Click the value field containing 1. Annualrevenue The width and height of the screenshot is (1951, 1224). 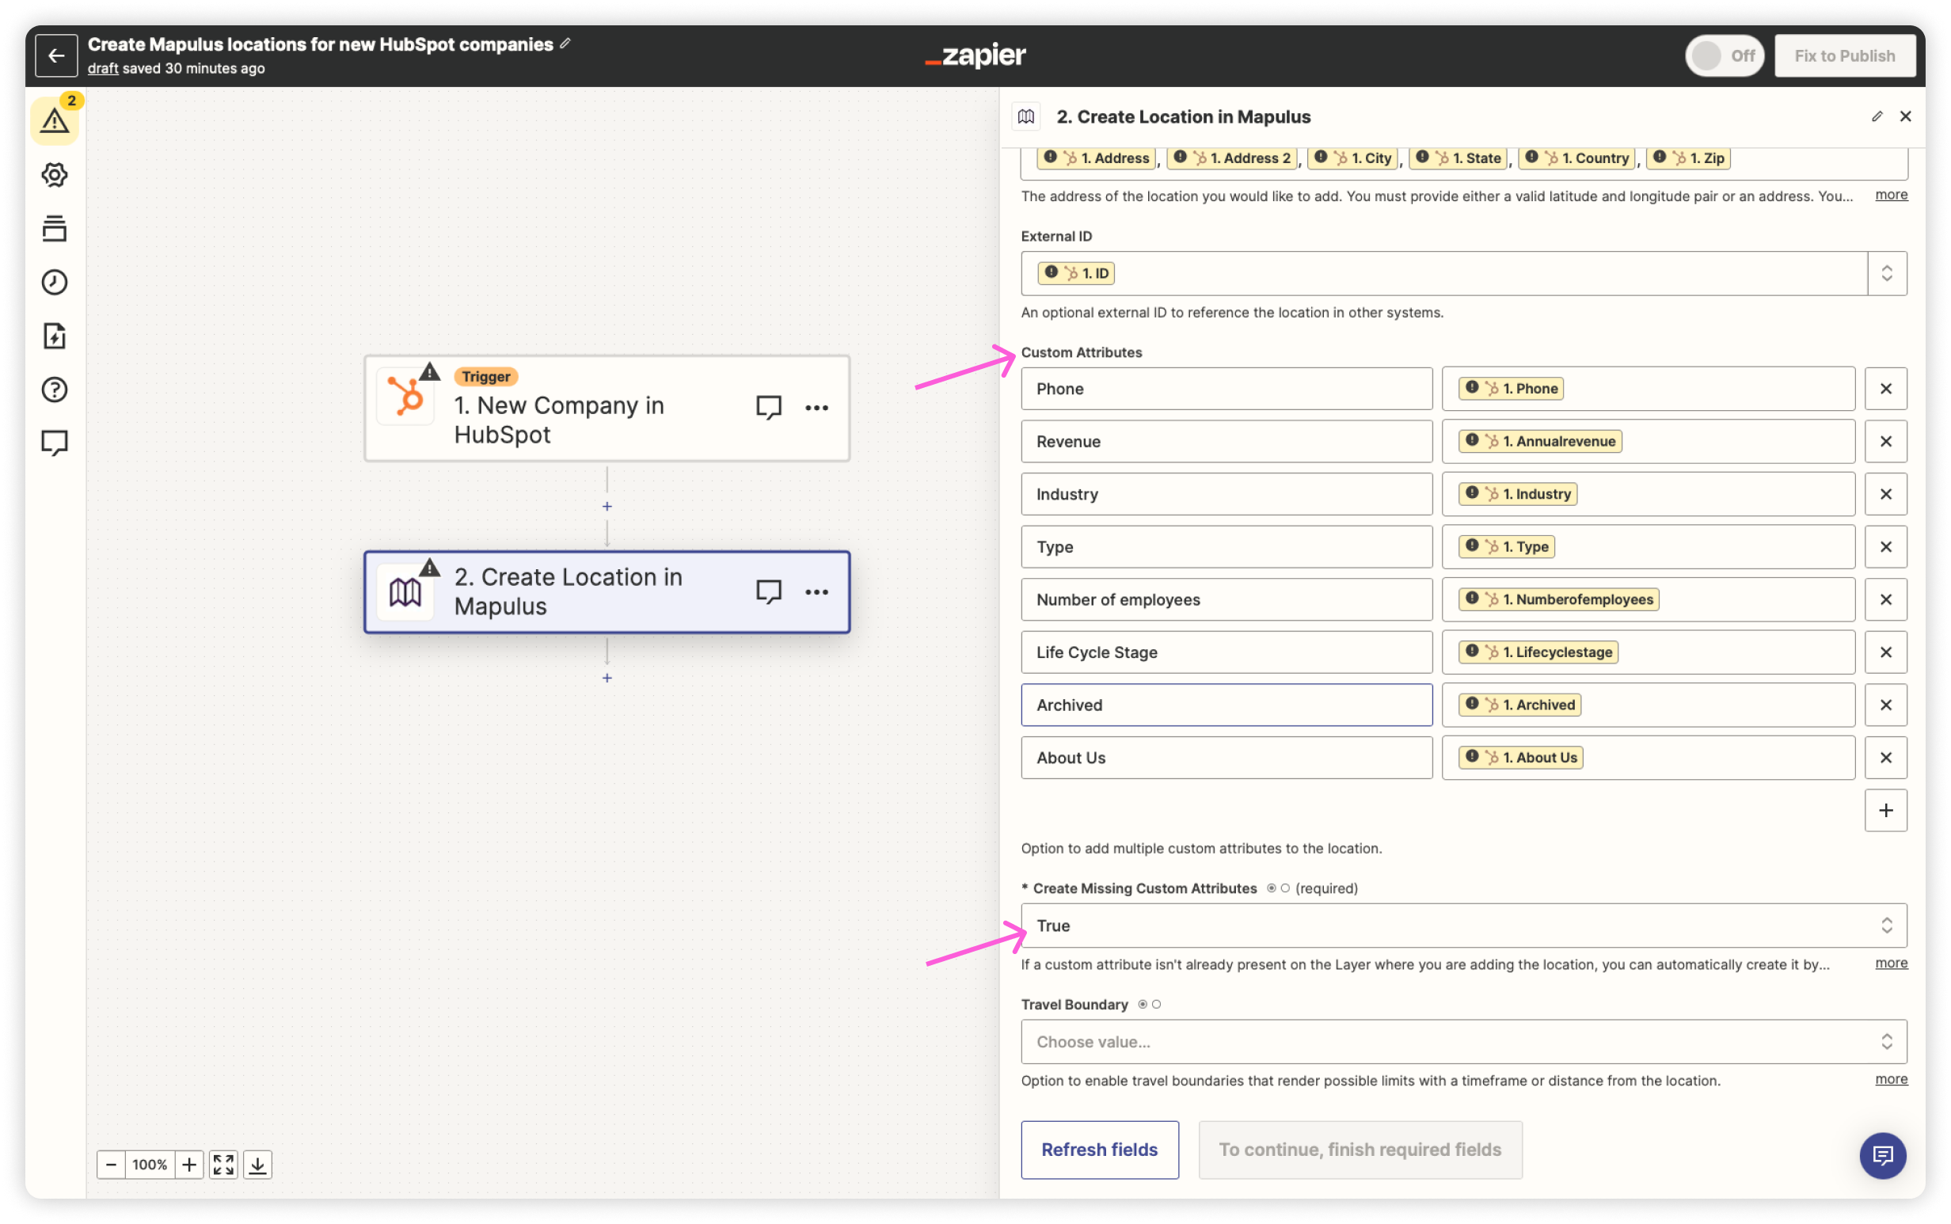click(1649, 441)
